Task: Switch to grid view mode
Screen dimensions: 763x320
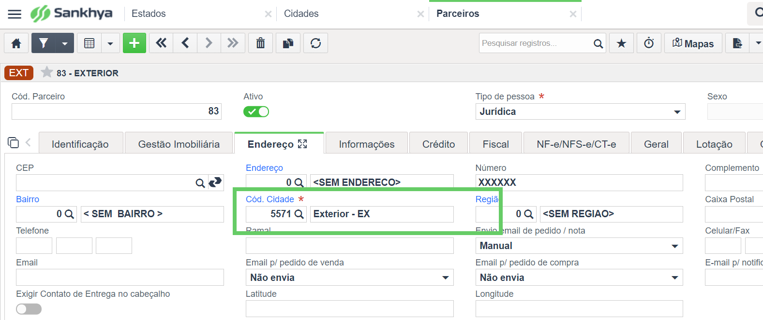Action: point(90,43)
